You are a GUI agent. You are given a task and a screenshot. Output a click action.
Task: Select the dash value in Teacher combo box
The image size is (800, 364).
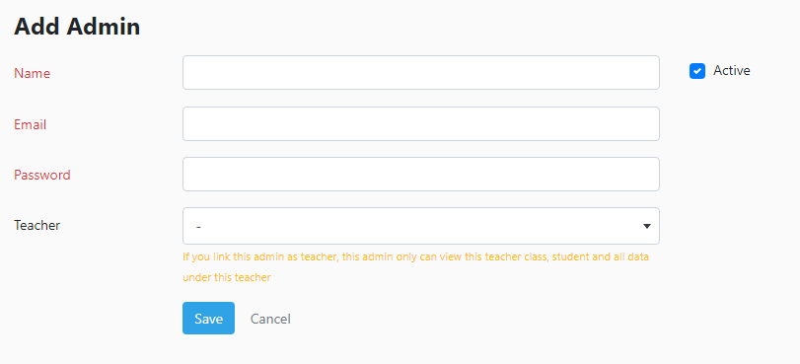pos(198,226)
